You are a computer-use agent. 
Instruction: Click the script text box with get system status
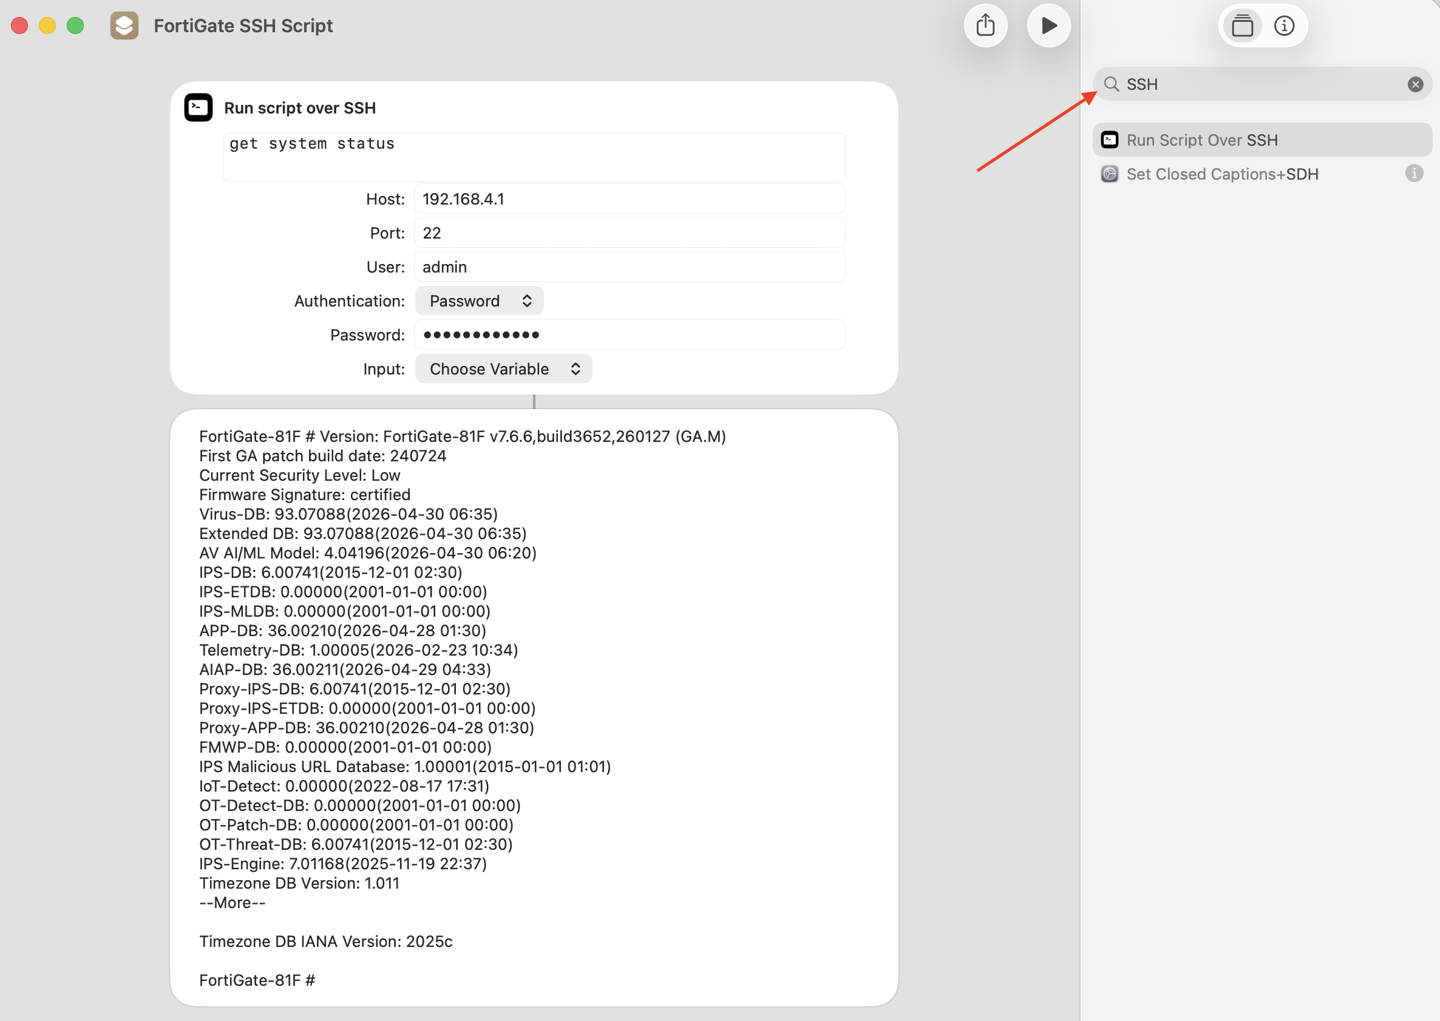coord(534,157)
